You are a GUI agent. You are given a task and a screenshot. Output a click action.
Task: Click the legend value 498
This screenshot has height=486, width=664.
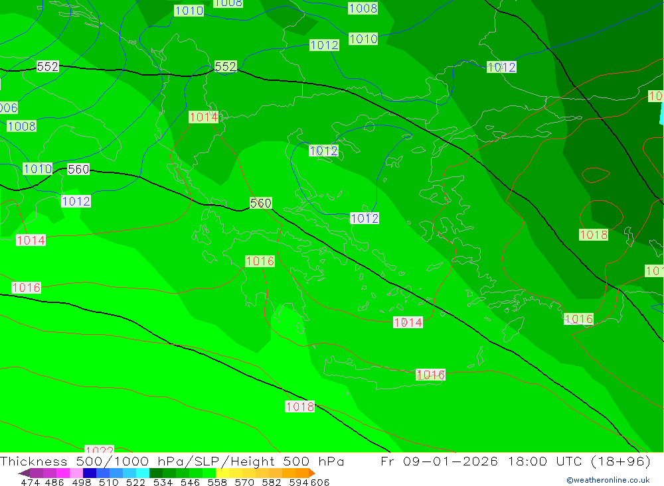81,482
